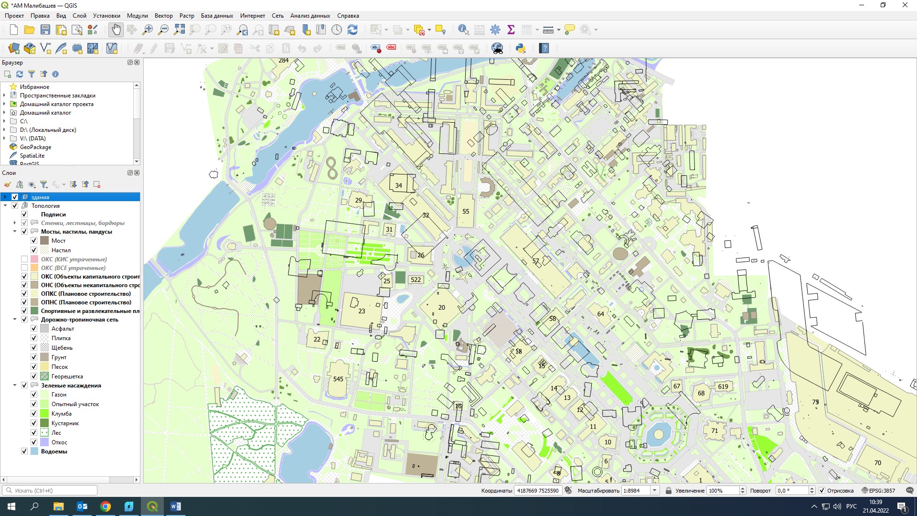
Task: Open the map scale dropdown
Action: [655, 490]
